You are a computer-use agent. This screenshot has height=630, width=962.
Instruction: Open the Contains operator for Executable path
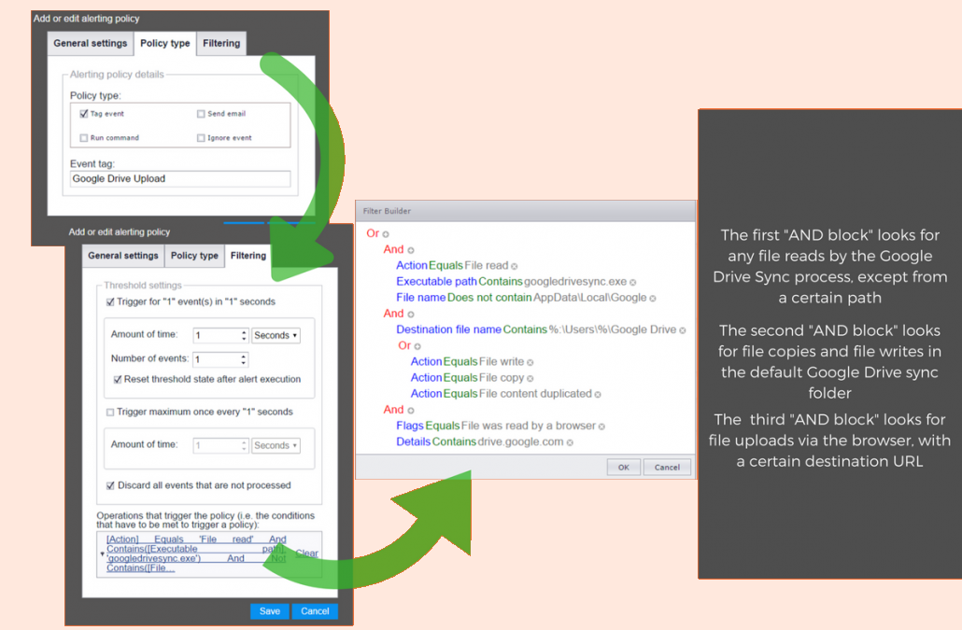(500, 282)
